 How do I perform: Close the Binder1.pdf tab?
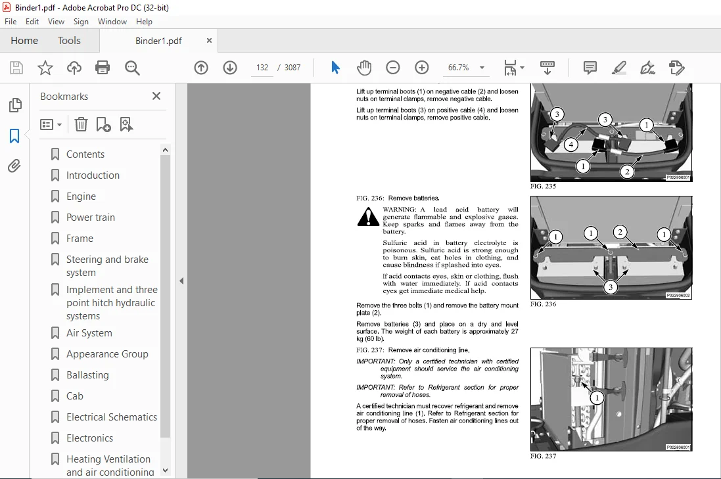pyautogui.click(x=209, y=41)
